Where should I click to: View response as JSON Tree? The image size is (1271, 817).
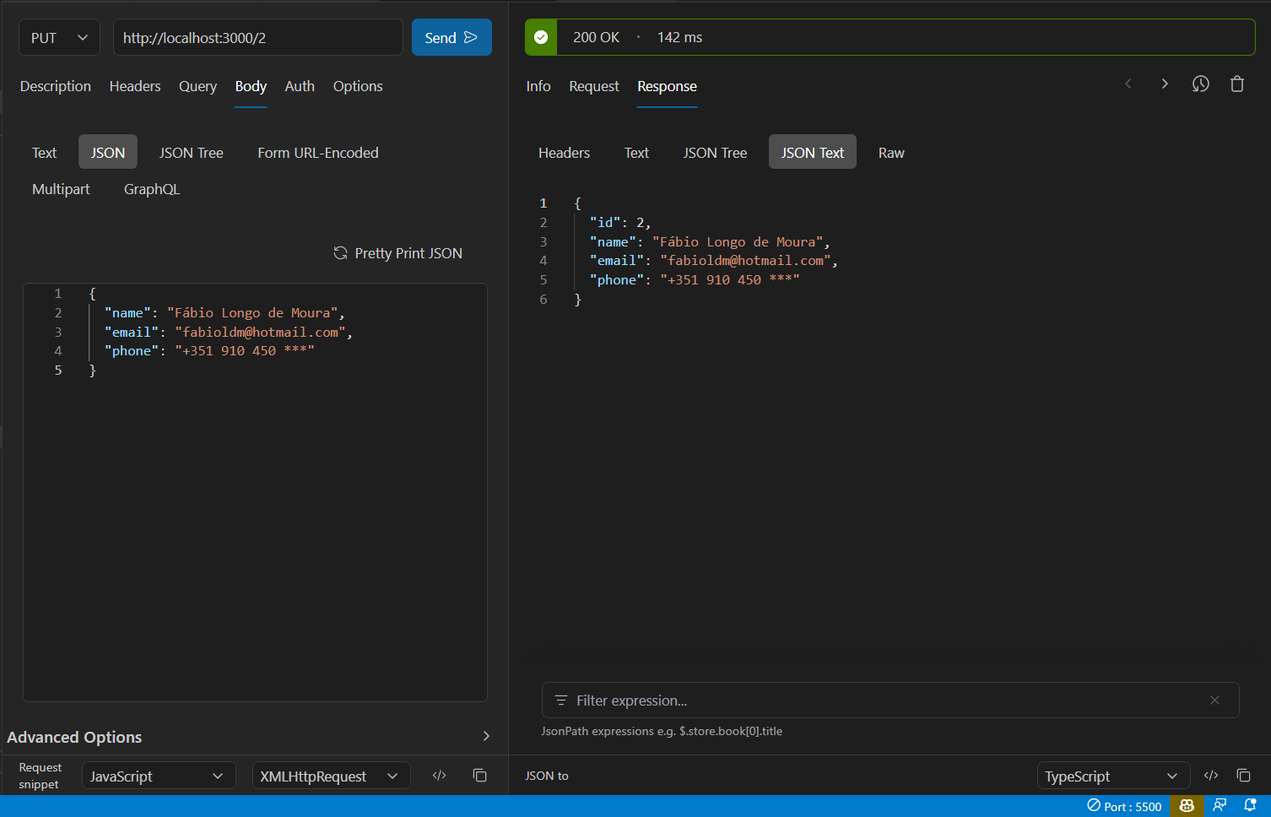[x=716, y=153]
